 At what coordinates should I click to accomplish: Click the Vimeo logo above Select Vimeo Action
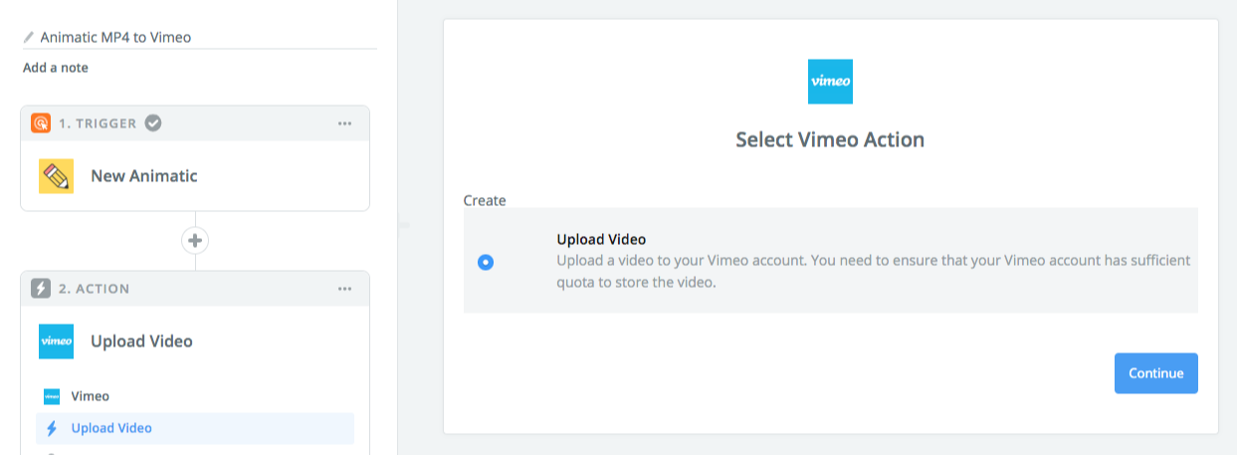click(x=830, y=82)
